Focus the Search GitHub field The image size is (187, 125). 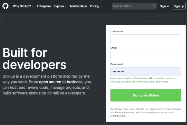coord(134,6)
